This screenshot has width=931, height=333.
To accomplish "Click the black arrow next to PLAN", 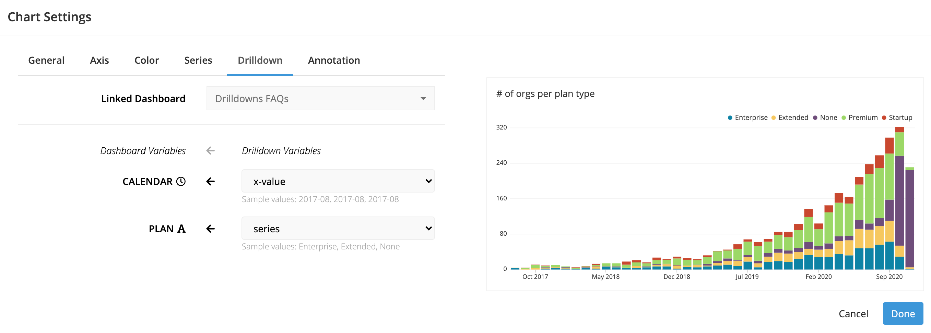I will (210, 229).
